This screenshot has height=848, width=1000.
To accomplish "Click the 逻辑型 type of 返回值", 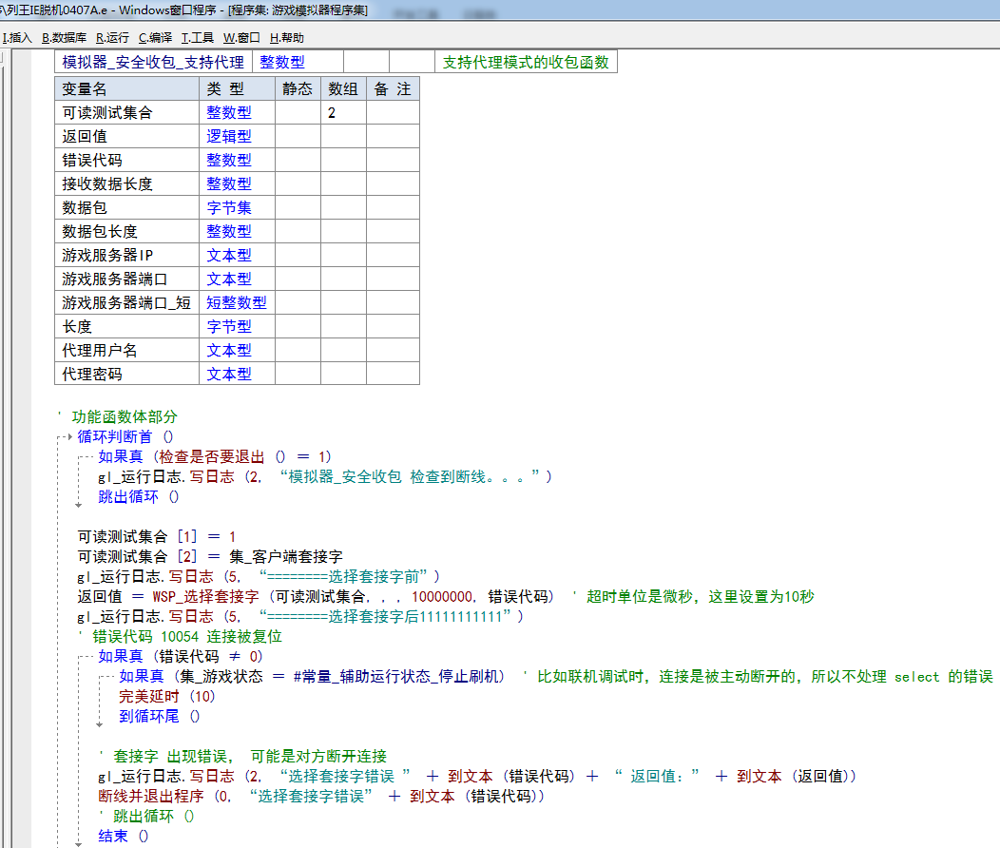I will coord(229,136).
